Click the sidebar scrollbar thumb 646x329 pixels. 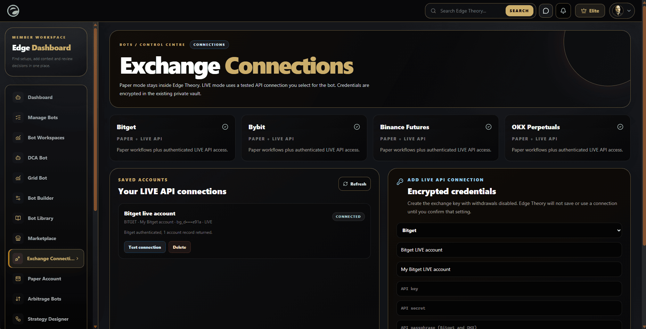(x=95, y=119)
